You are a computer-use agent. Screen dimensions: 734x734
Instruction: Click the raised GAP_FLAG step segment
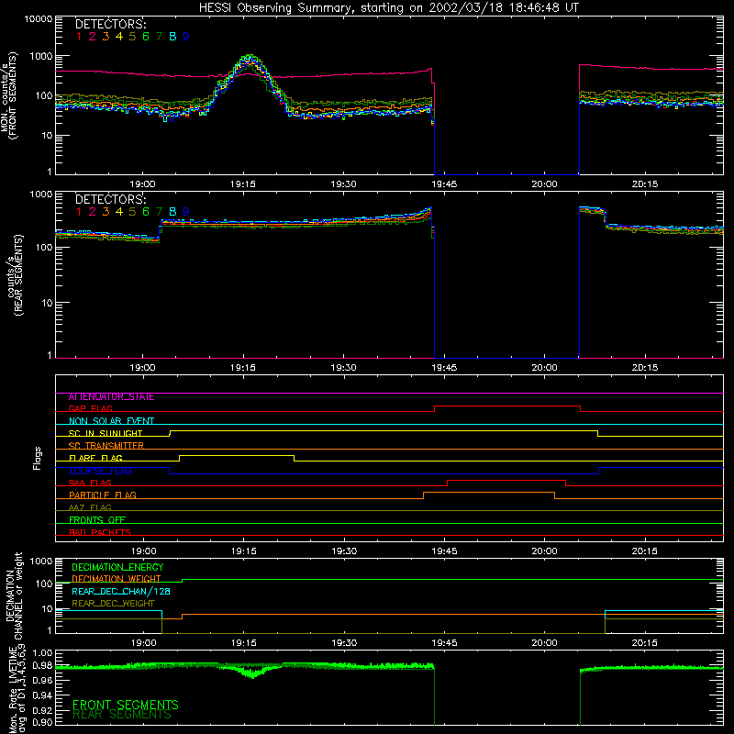click(x=507, y=406)
